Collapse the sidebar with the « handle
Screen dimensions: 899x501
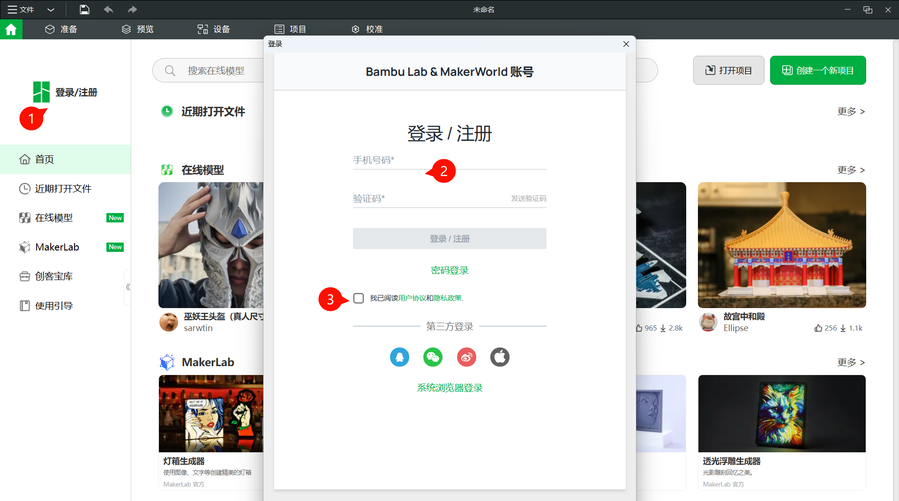coord(127,287)
